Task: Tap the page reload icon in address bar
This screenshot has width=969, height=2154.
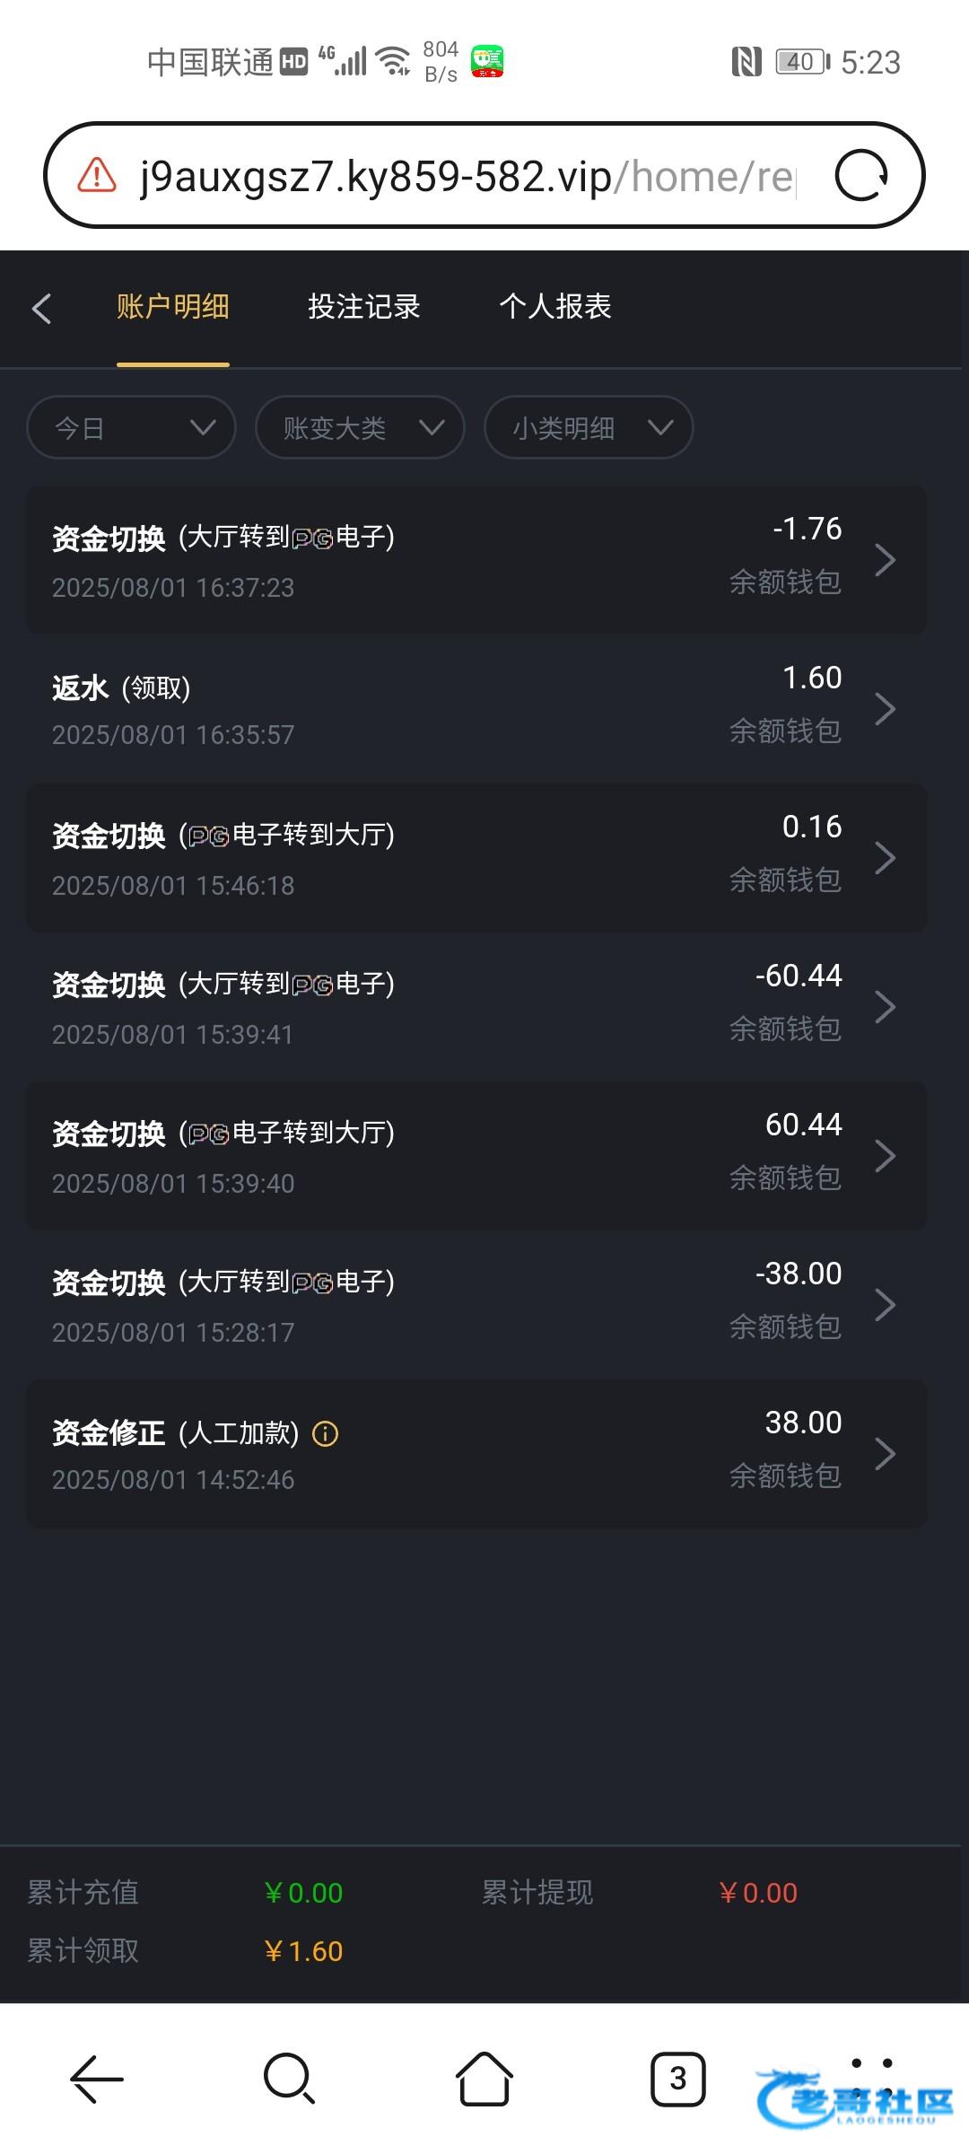Action: pos(860,175)
